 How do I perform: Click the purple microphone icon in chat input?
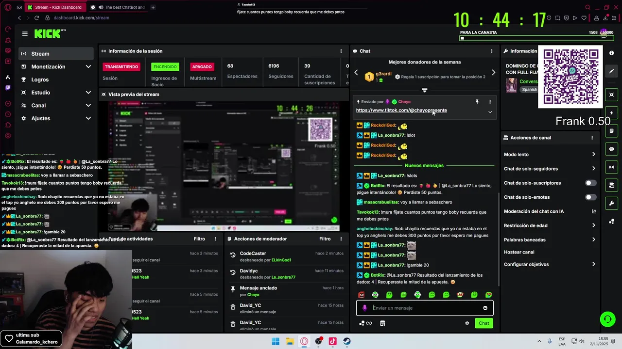tap(364, 308)
